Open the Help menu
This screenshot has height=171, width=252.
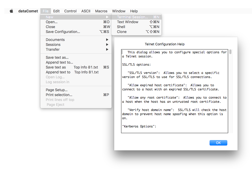click(x=134, y=11)
